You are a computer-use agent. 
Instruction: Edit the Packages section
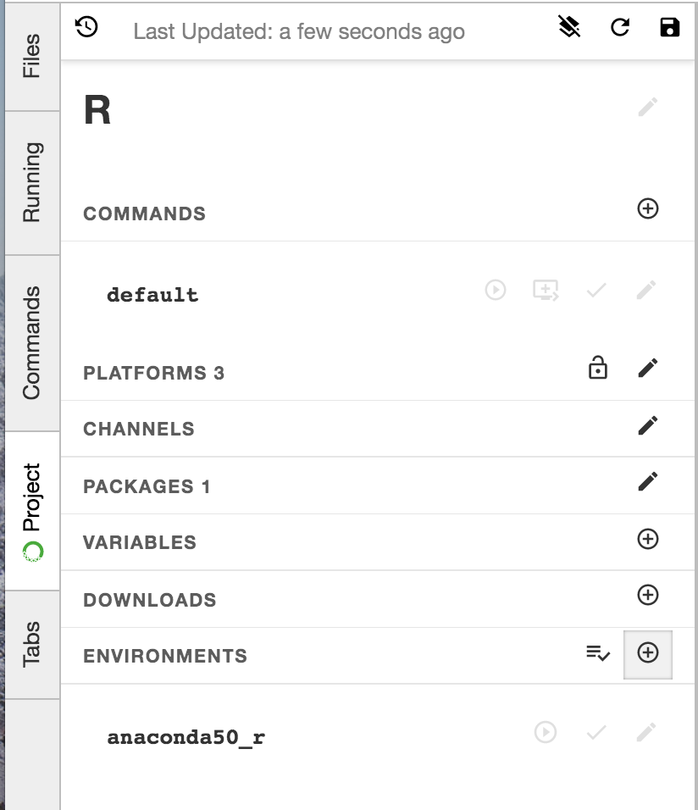pos(648,482)
